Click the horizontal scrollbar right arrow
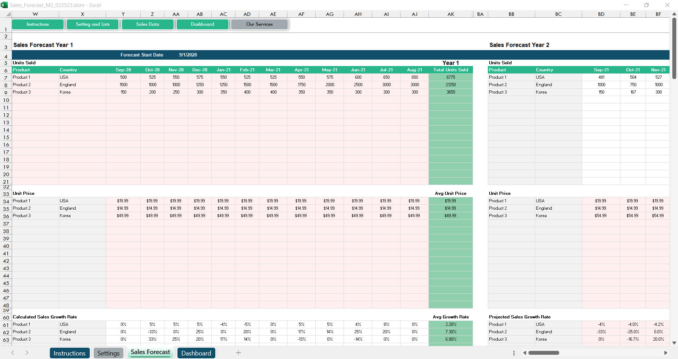Image resolution: width=678 pixels, height=359 pixels. tap(666, 353)
